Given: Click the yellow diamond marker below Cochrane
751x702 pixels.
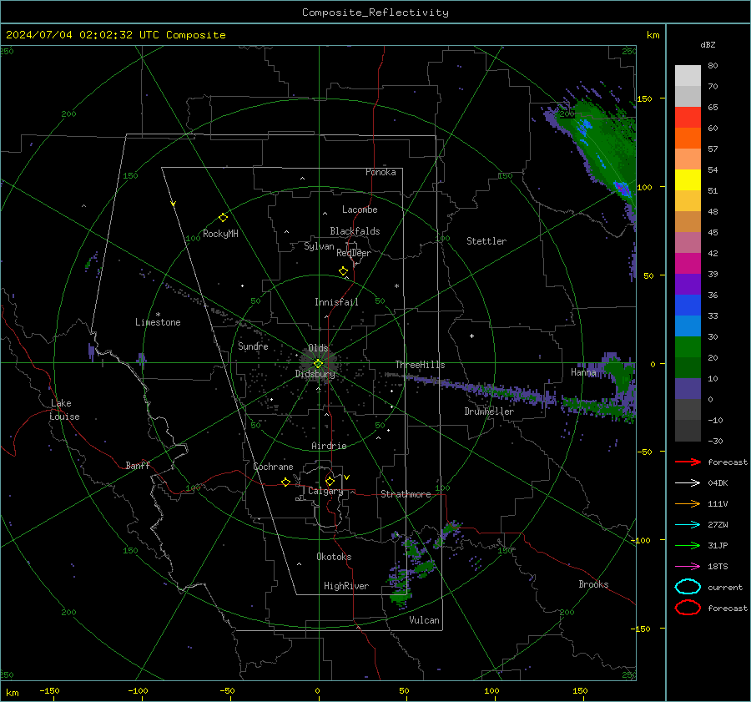Looking at the screenshot, I should coord(285,482).
